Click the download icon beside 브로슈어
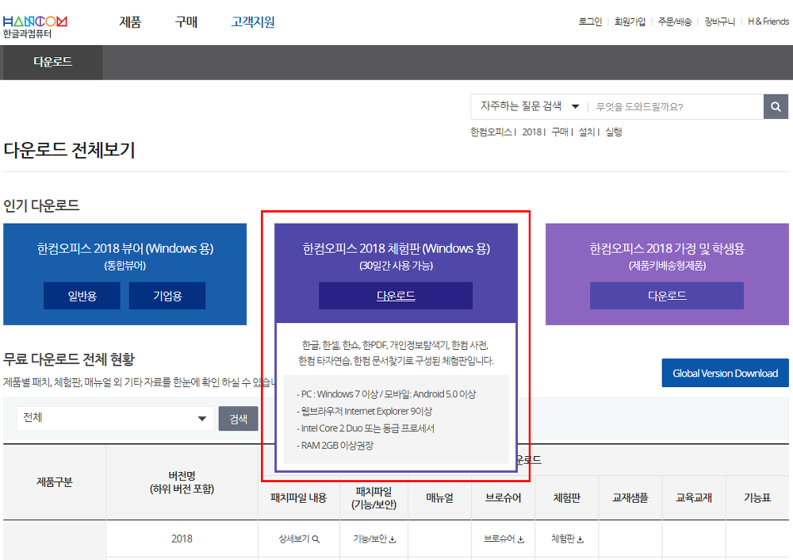Screen dimensions: 793x560 (521, 539)
